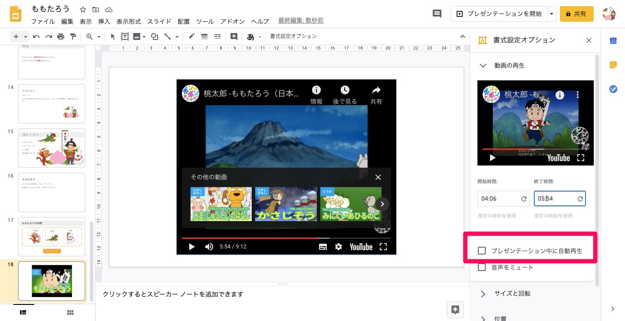Add a comment from toolbar
Image resolution: width=625 pixels, height=321 pixels.
234,36
